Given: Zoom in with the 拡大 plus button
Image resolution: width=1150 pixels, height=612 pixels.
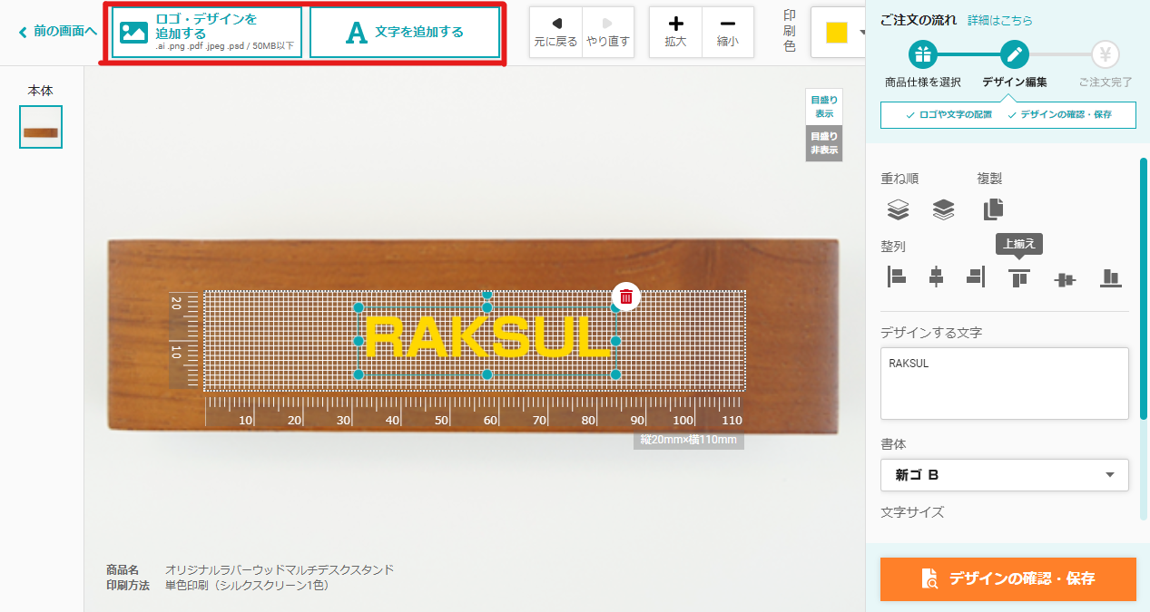Looking at the screenshot, I should [675, 32].
